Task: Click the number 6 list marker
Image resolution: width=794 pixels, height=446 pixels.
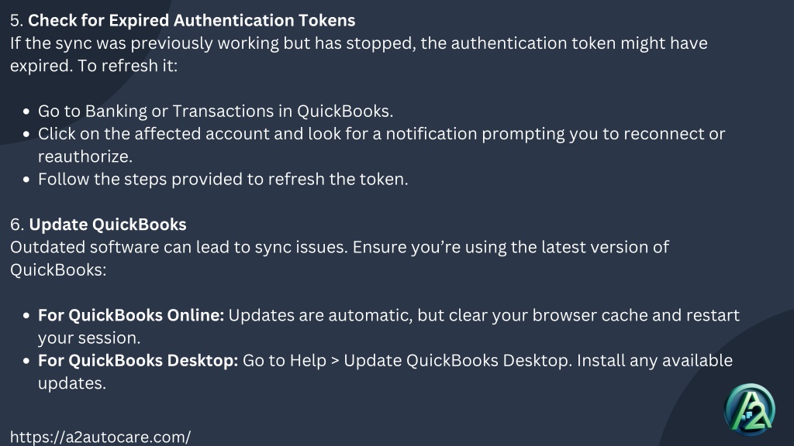Action: (x=17, y=225)
